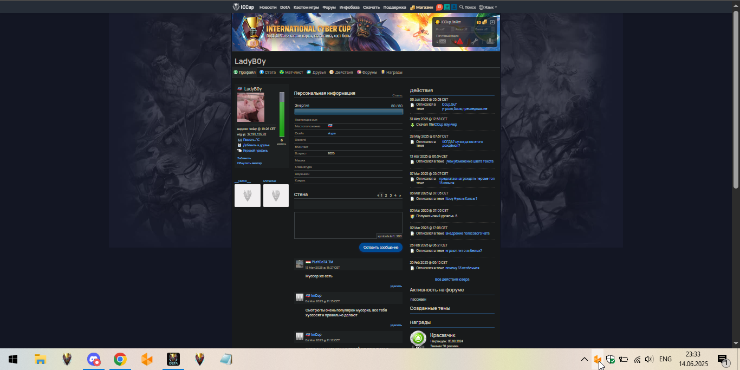Viewport: 740px width, 370px height.
Task: Open the ICCup лаунчер download link
Action: [445, 125]
